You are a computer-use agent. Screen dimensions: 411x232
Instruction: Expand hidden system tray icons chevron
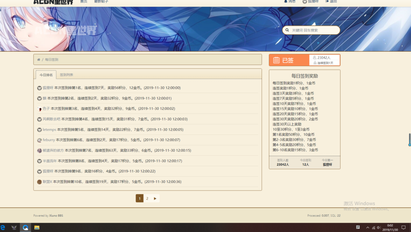368,227
